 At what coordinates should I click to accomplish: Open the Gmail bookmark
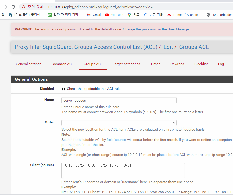[x=94, y=15]
